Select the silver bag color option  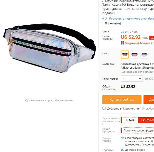click(144, 55)
